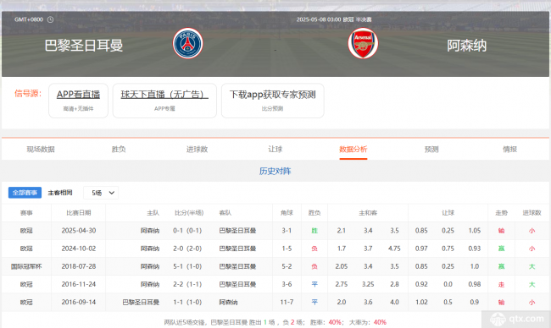Click the 大 goals result in 2018-07-28 row
Screen dimensions: 551x328
[x=532, y=266]
